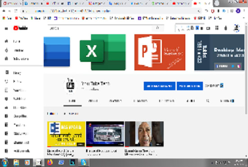
Task: Open the YouTube bookmark in bookmarks bar
Action: [x=22, y=19]
